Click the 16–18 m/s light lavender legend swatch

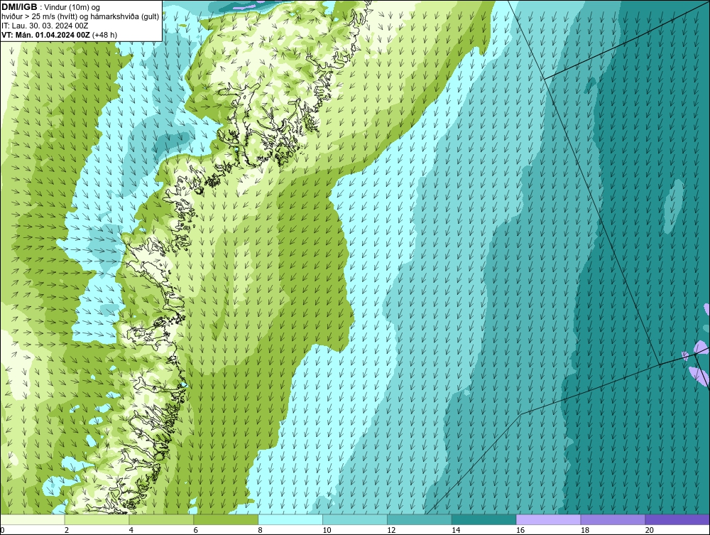[x=548, y=519]
